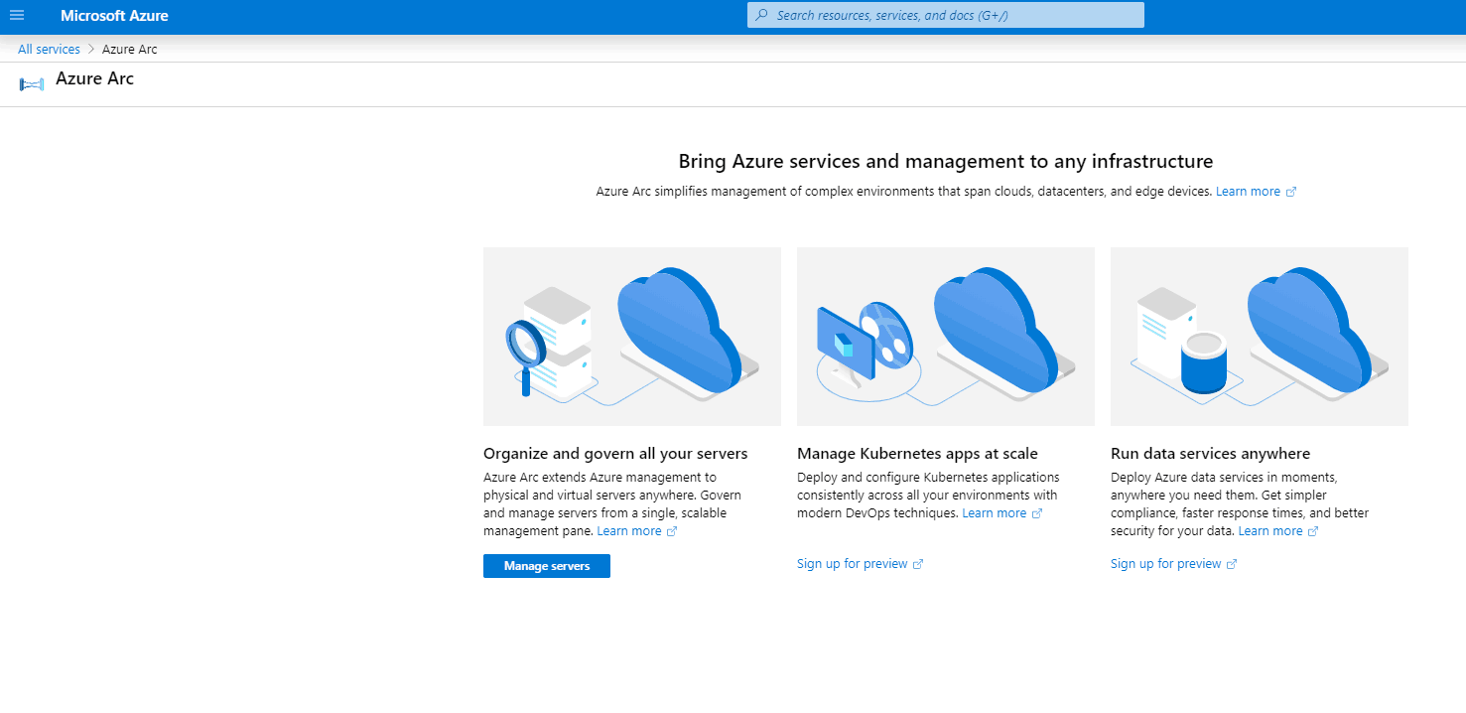This screenshot has height=713, width=1466.
Task: Click external link icon beside top Learn more
Action: click(x=1291, y=192)
